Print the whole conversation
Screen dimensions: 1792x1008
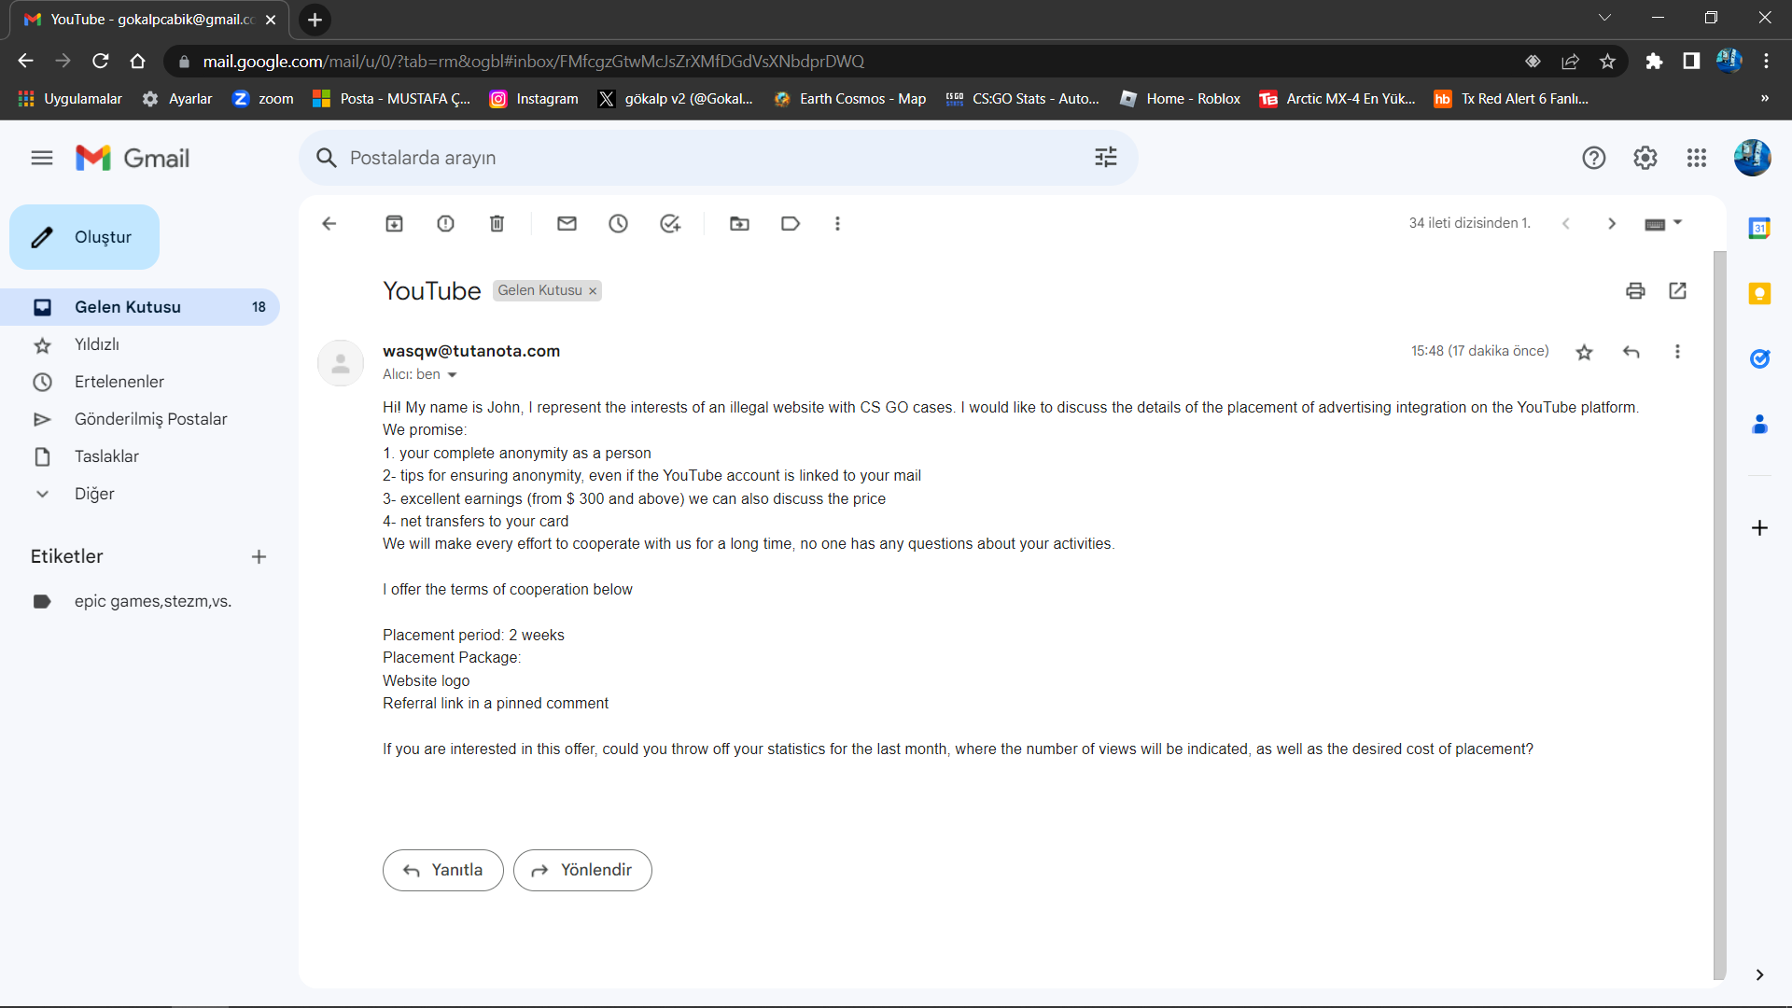[x=1635, y=290]
